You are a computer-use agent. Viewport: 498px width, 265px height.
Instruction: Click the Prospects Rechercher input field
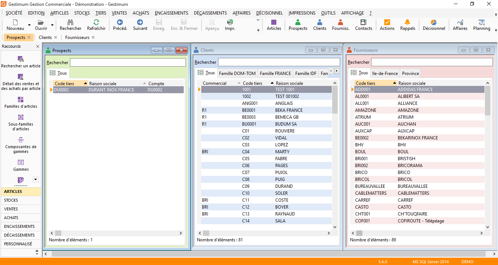click(128, 63)
